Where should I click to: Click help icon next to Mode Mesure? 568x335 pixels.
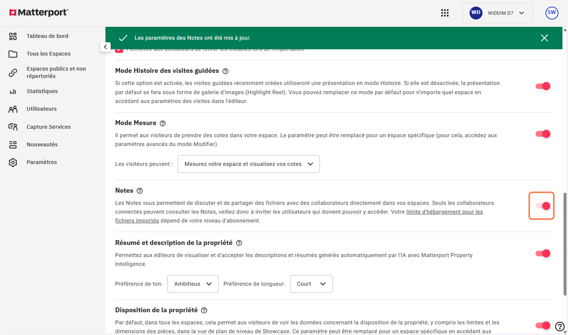click(163, 123)
